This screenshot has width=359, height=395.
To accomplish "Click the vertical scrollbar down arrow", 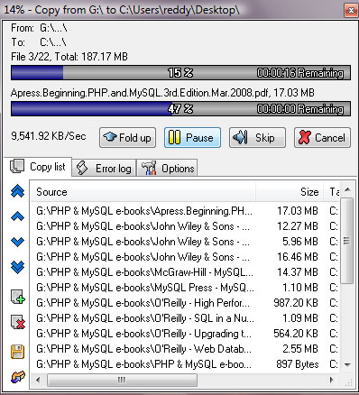I will point(347,365).
